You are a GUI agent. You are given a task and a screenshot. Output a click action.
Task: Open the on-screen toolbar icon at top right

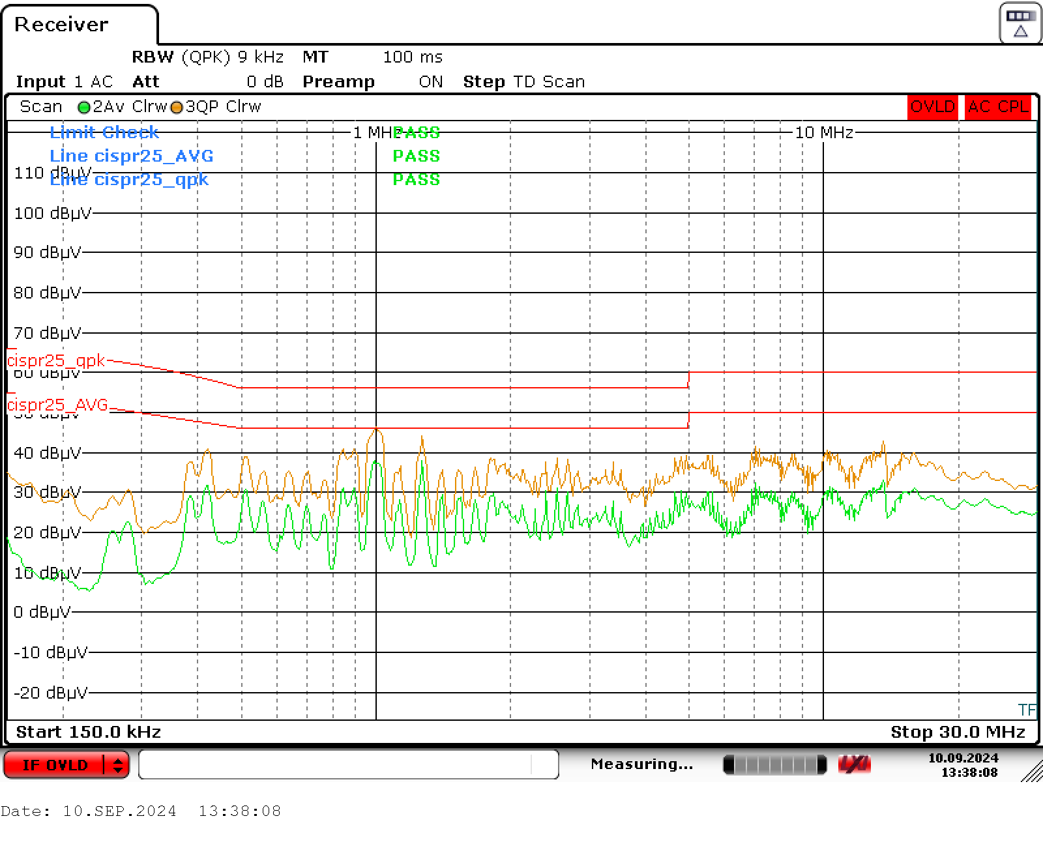coord(1020,23)
